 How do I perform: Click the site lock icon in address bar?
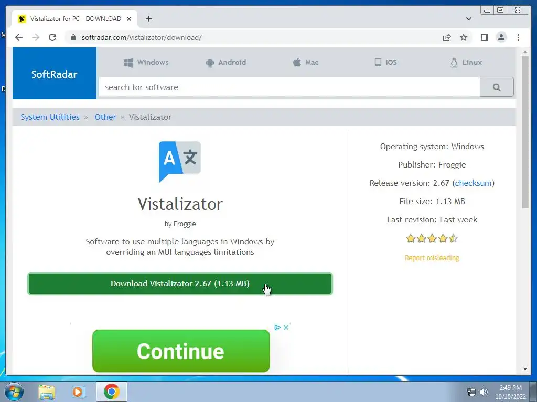pos(73,37)
